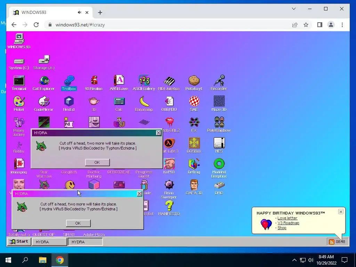Open the Love letter link
This screenshot has width=356, height=267.
287,218
